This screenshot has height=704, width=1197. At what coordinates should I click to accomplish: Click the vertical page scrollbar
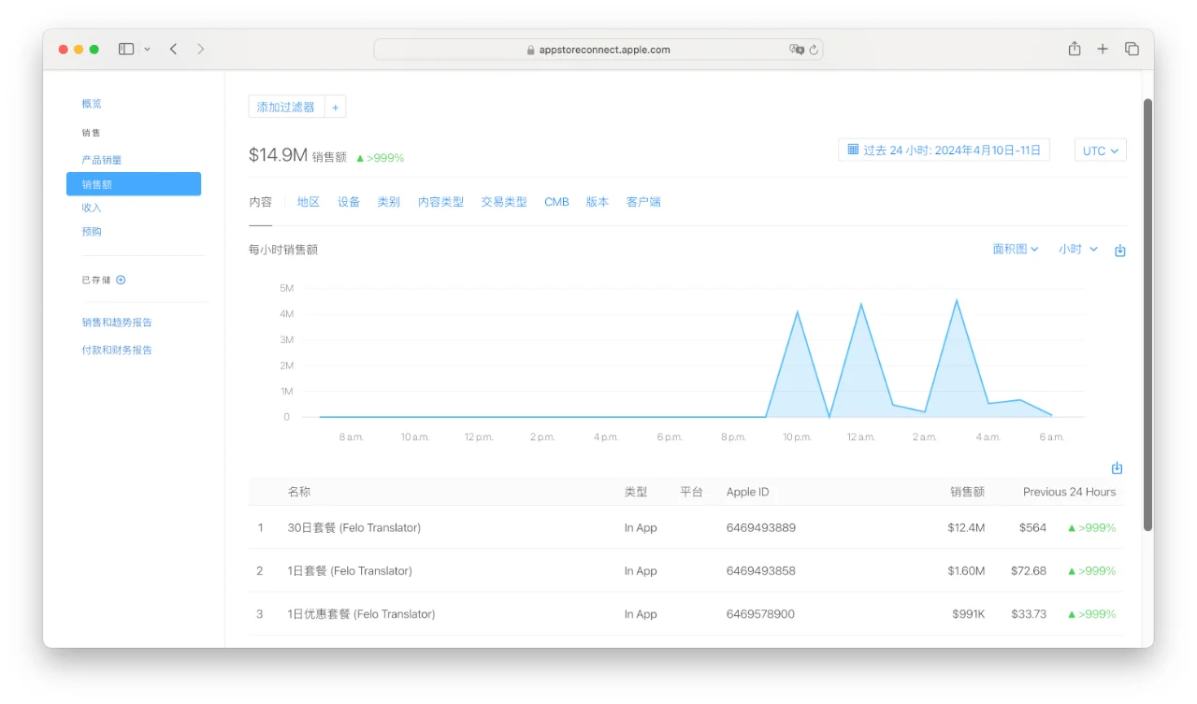click(1148, 316)
